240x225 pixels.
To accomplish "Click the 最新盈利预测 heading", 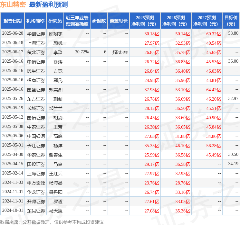I will point(48,4).
